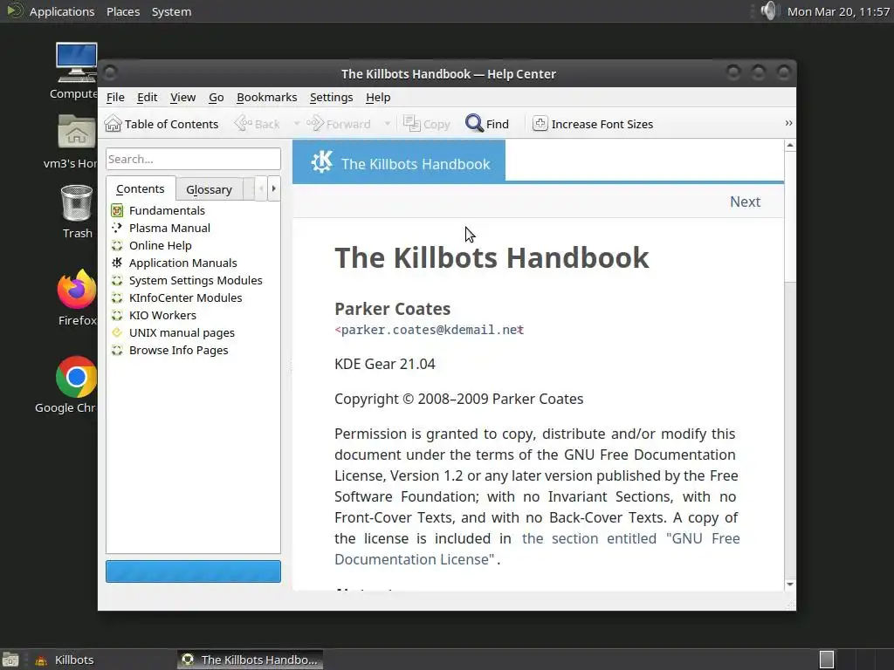This screenshot has width=894, height=670.
Task: Click The Killbots Handbook header link
Action: (x=416, y=164)
